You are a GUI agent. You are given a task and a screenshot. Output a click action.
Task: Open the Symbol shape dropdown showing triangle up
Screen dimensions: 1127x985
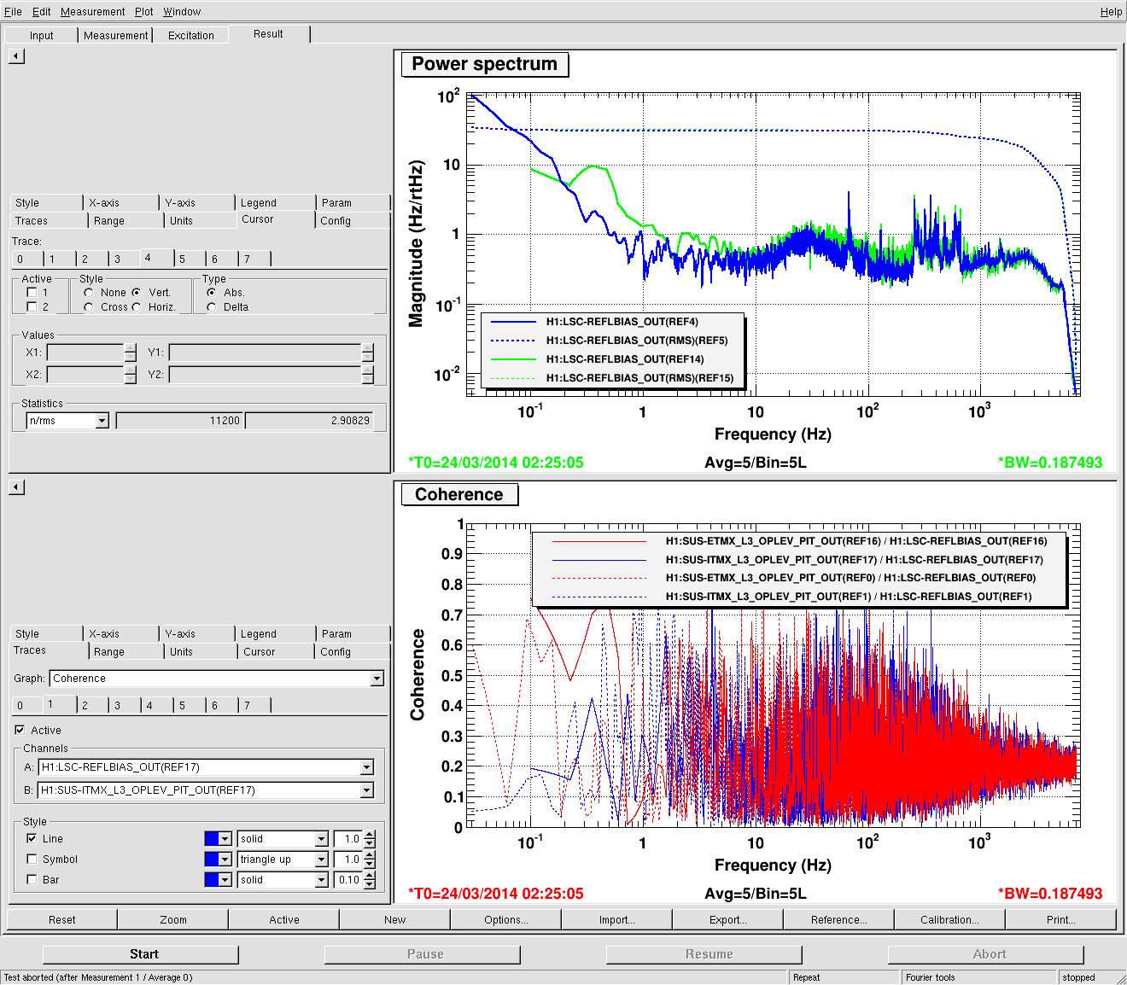(283, 860)
